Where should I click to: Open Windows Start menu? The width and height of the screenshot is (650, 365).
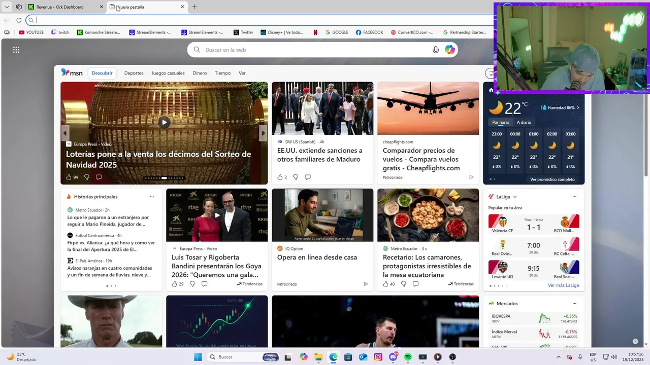[x=198, y=357]
